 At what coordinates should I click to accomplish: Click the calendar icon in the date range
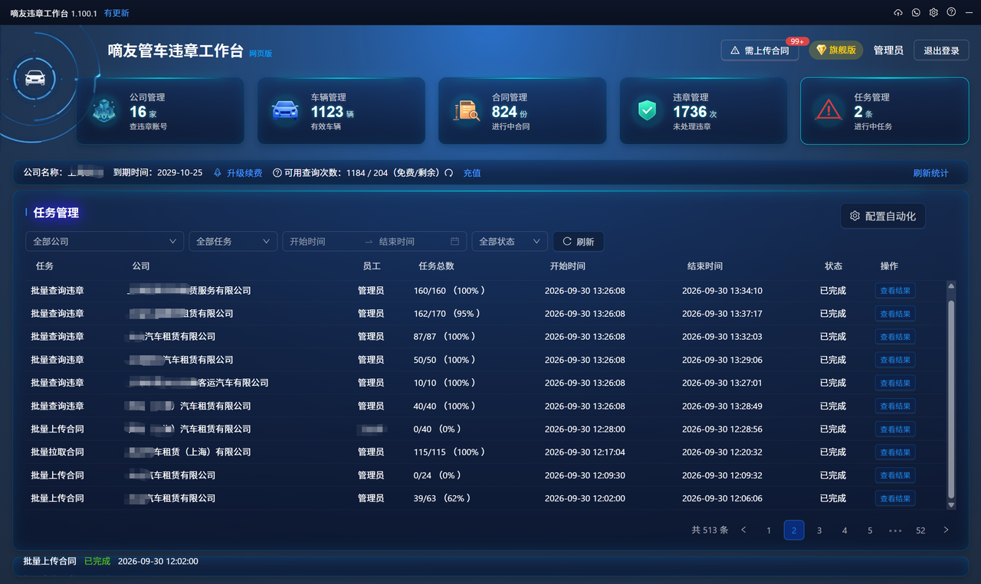click(454, 241)
